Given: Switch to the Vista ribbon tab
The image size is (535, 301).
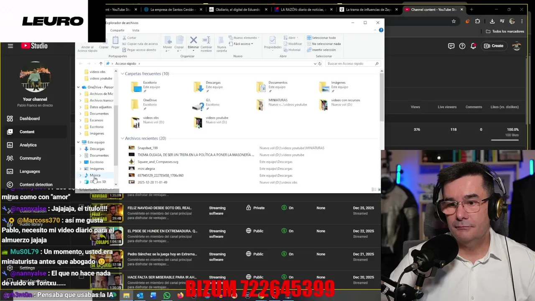Looking at the screenshot, I should pyautogui.click(x=135, y=30).
